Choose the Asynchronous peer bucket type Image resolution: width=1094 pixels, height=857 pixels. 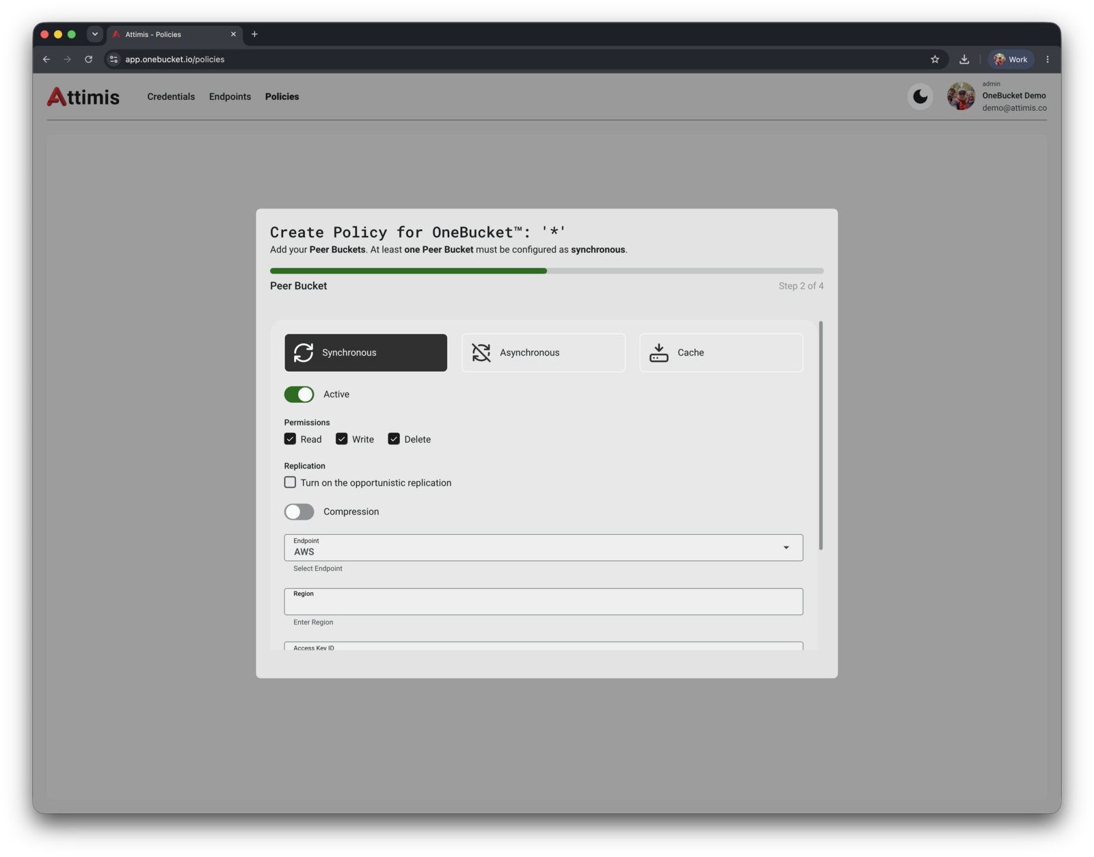tap(543, 353)
